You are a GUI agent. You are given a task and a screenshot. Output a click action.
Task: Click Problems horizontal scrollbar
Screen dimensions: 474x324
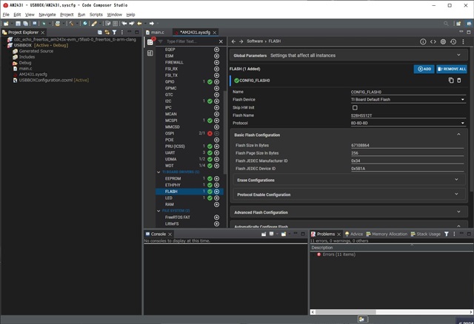click(345, 312)
